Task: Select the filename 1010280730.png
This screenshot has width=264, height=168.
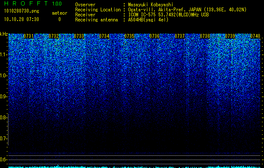Action: pyautogui.click(x=22, y=11)
